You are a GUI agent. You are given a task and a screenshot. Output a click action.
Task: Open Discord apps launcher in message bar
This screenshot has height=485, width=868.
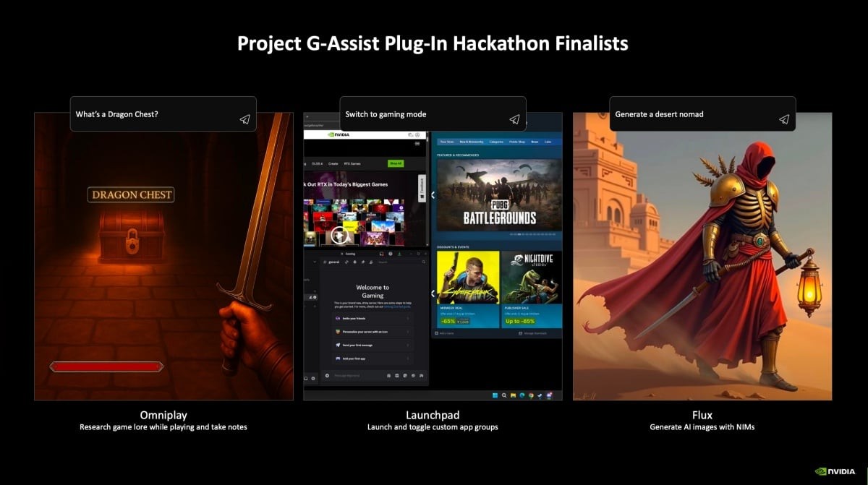coord(422,376)
